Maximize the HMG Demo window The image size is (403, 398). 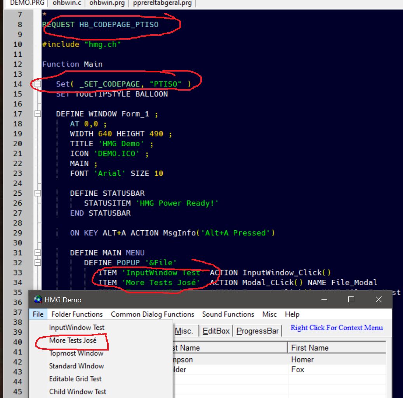pos(351,299)
